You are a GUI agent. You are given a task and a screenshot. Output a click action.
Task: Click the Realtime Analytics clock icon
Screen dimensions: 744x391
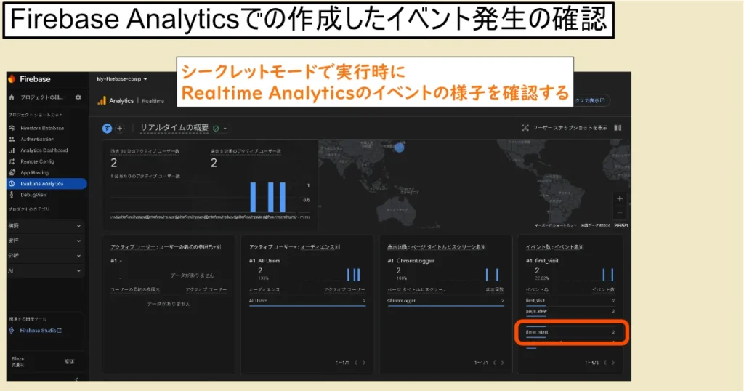tap(12, 184)
